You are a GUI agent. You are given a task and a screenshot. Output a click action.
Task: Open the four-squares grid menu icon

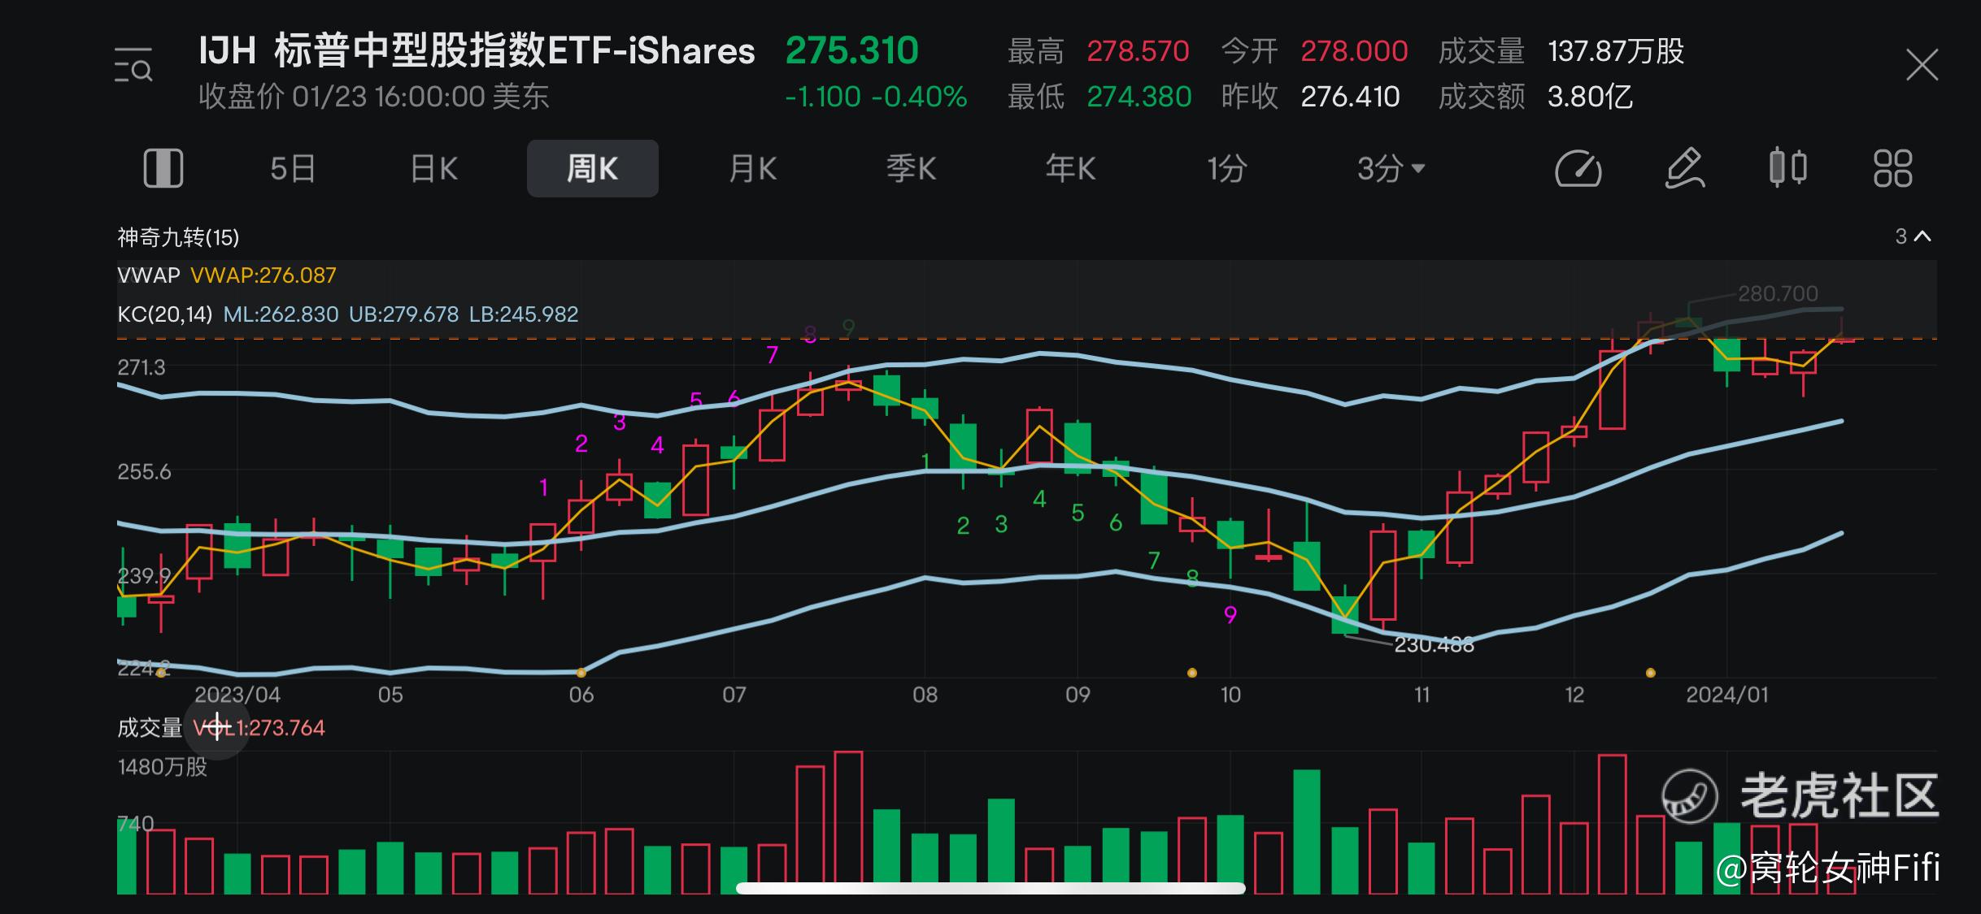point(1892,169)
